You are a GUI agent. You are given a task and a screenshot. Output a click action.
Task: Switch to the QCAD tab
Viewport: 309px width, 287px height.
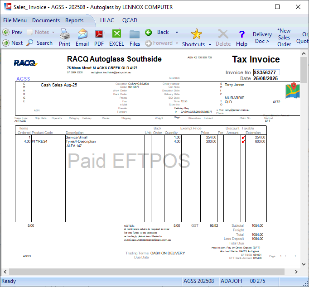[x=130, y=20]
